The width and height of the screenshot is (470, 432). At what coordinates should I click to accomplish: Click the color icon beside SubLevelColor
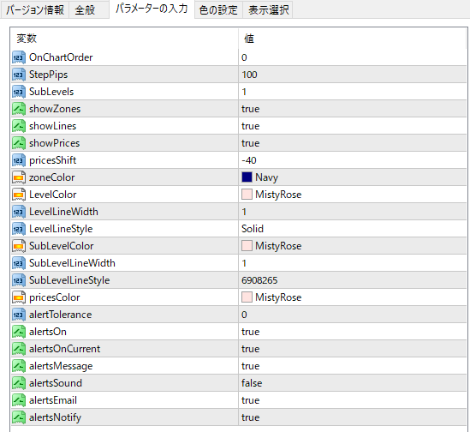click(19, 246)
